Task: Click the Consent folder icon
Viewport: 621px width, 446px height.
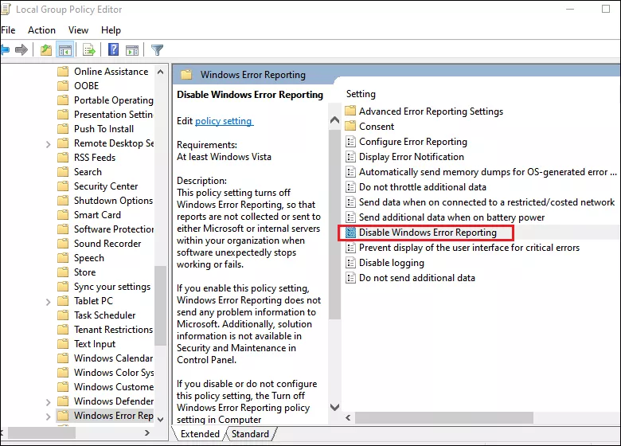Action: 350,126
